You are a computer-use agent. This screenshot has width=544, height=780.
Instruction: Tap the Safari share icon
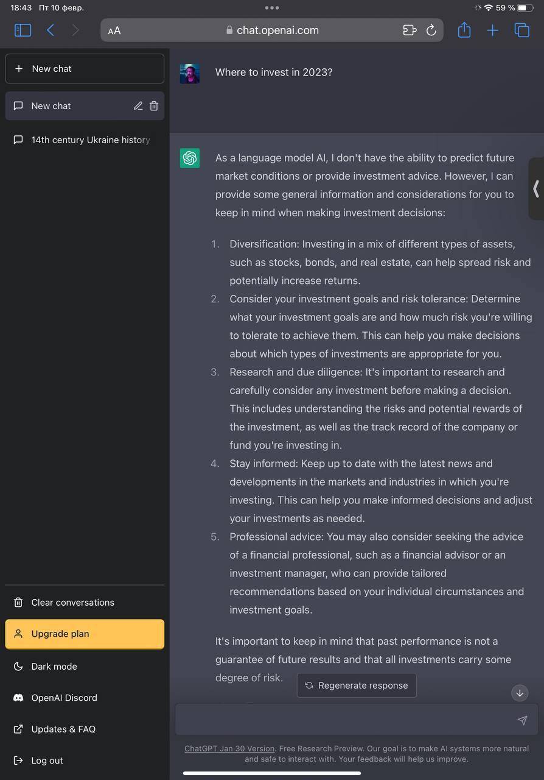tap(464, 30)
